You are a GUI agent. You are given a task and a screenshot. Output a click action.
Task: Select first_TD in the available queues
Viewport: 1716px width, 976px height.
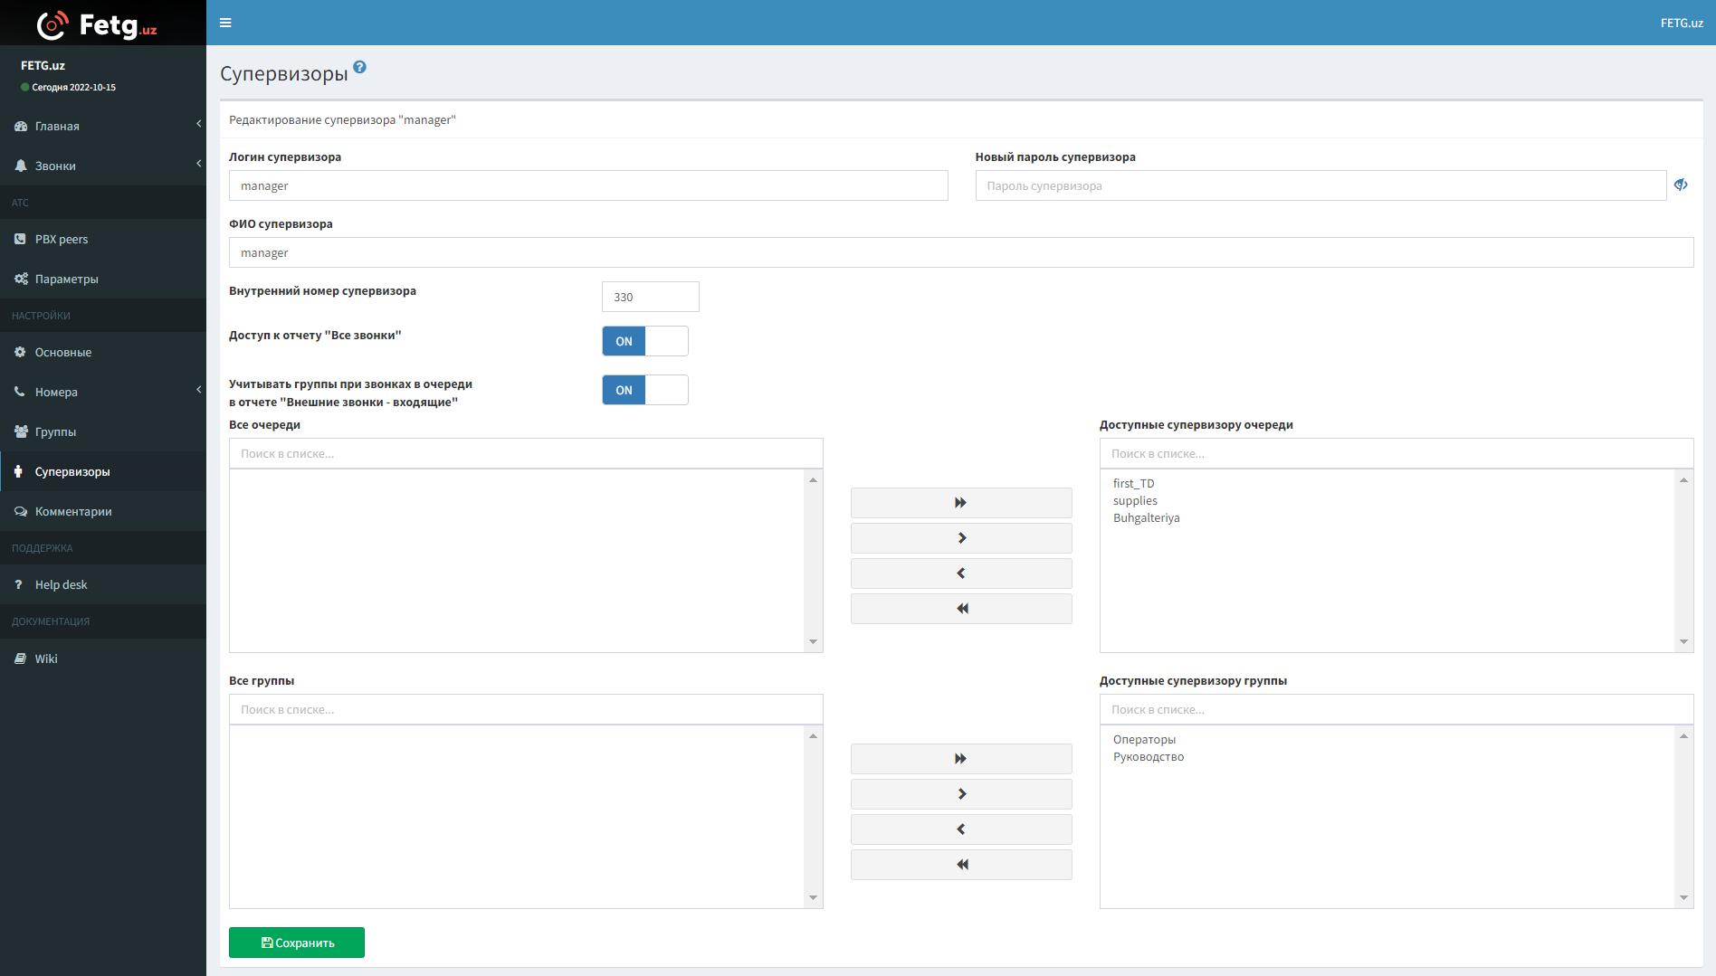[1134, 483]
